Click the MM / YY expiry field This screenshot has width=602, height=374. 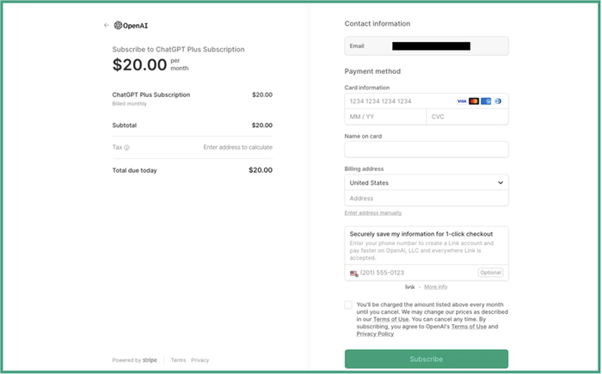click(384, 116)
